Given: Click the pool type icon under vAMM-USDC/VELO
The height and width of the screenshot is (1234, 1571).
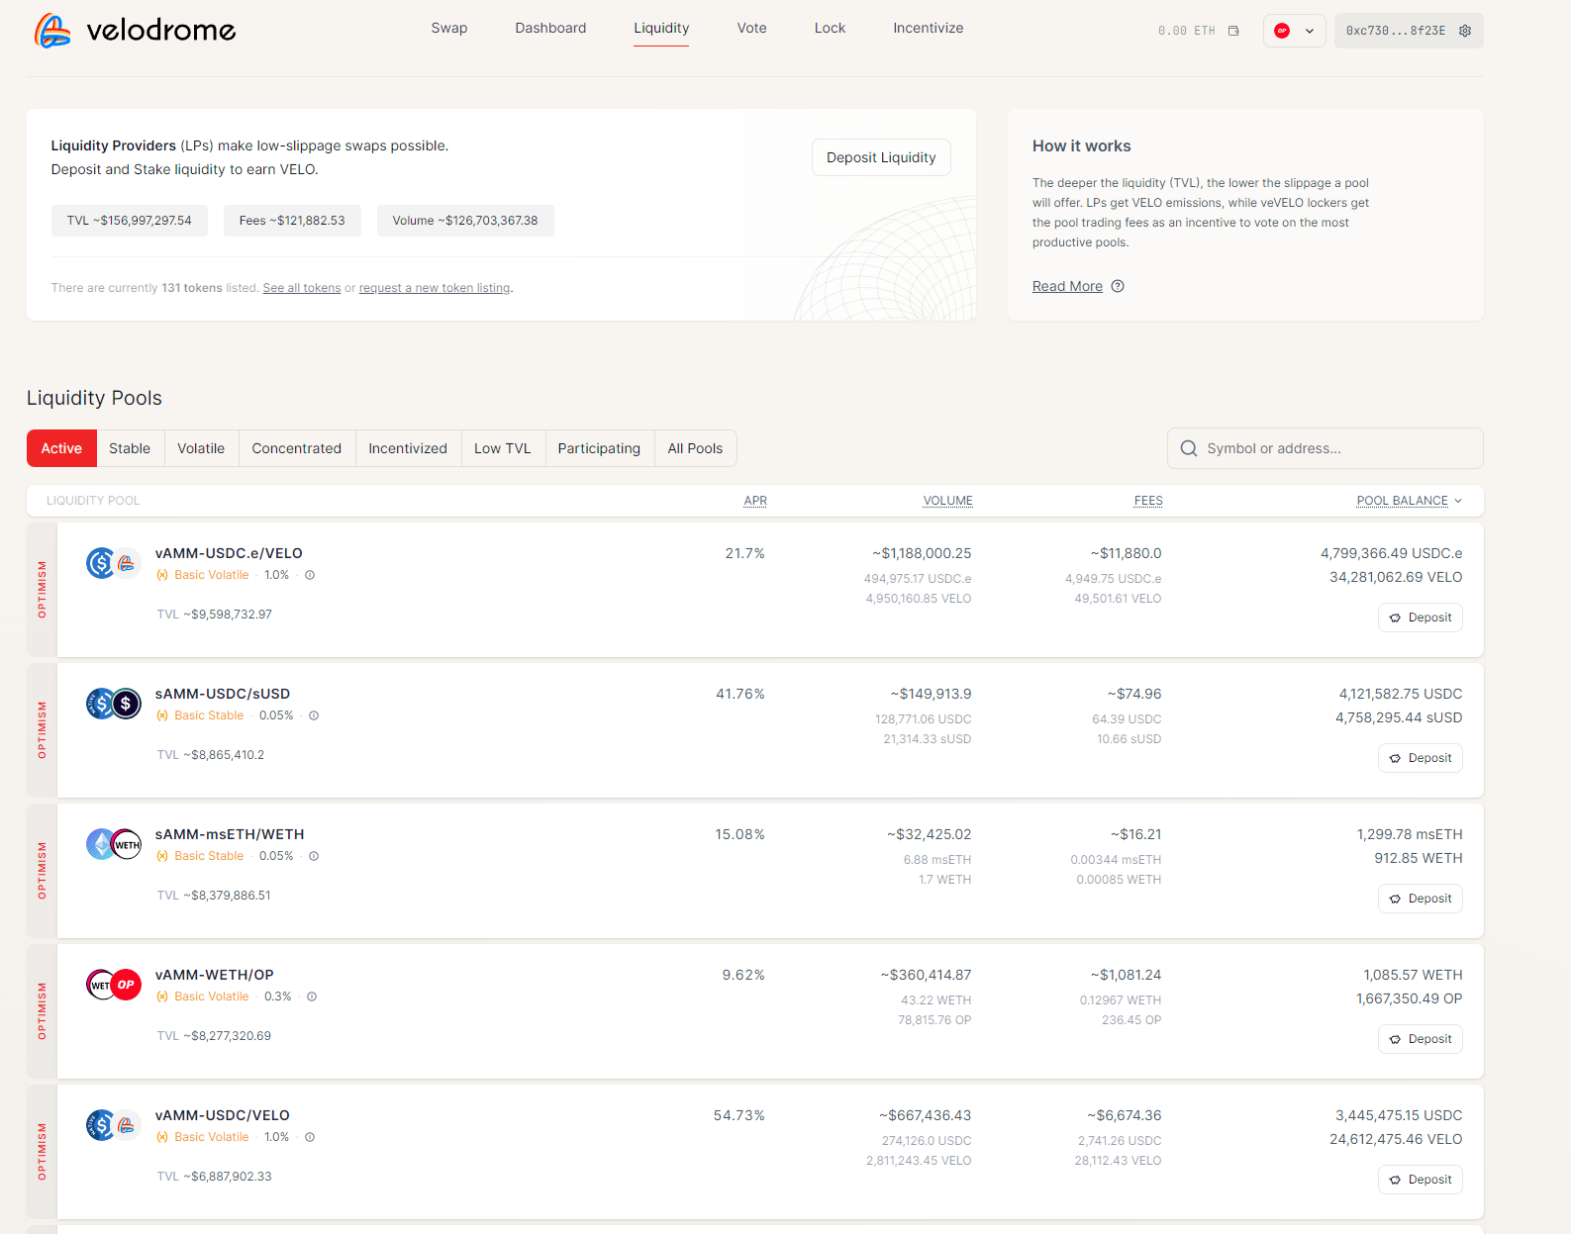Looking at the screenshot, I should (162, 1137).
